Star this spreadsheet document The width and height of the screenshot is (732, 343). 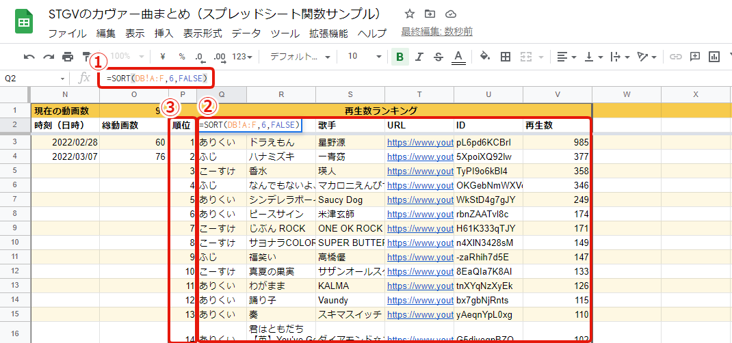pyautogui.click(x=409, y=14)
